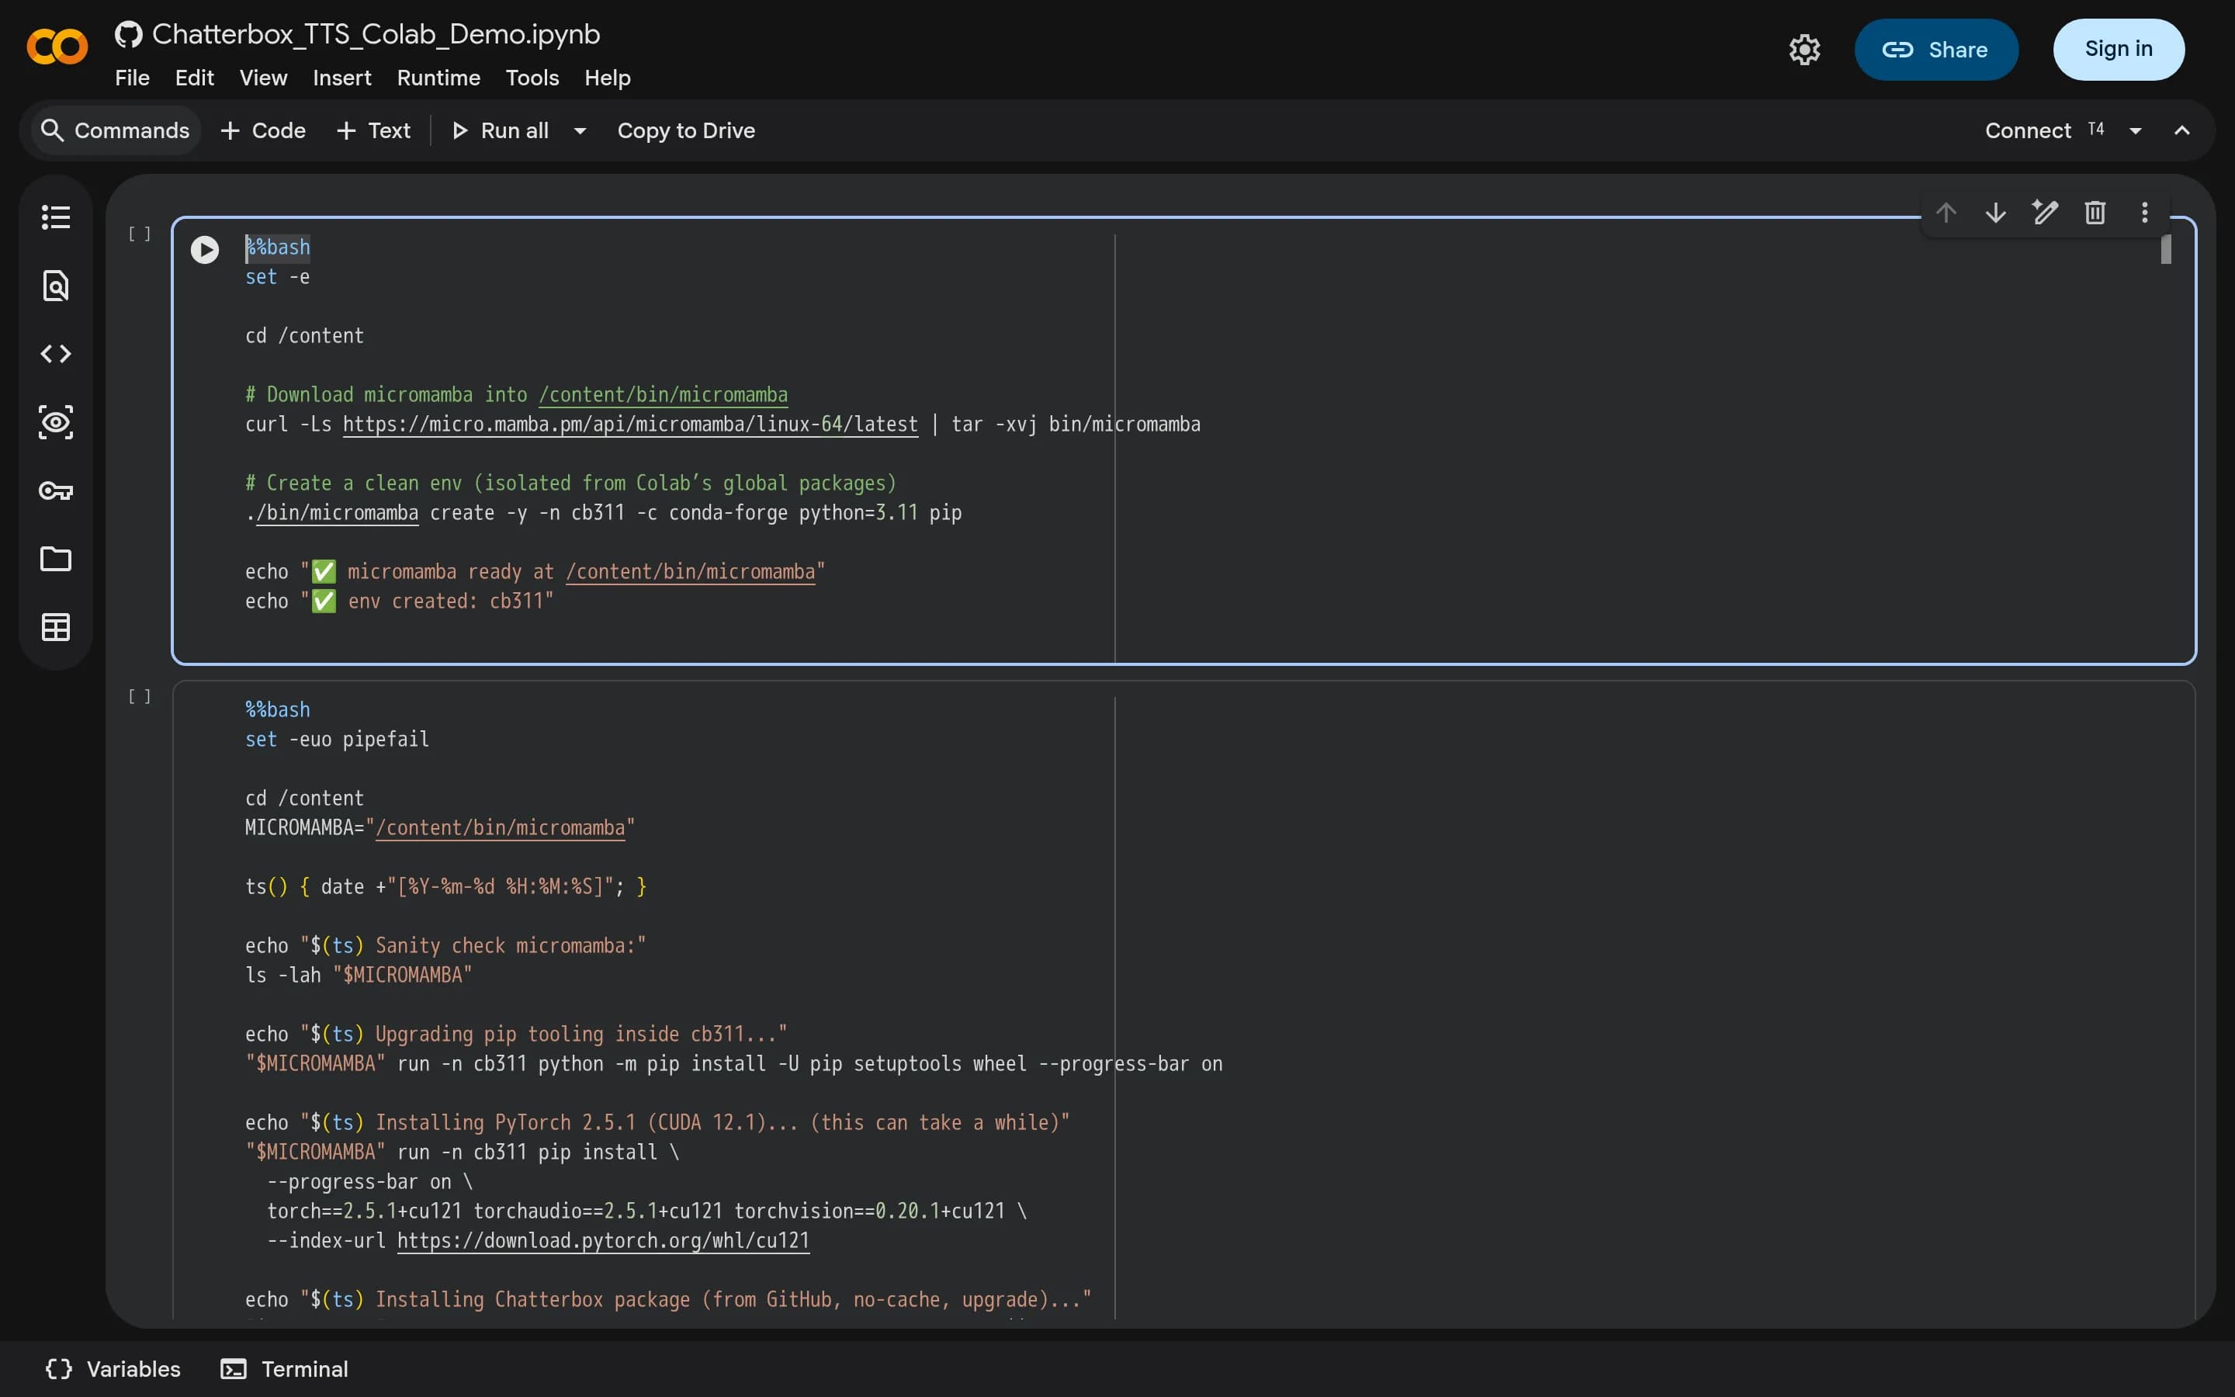This screenshot has height=1397, width=2235.
Task: Click the "env created: cb311" echo line
Action: pyautogui.click(x=399, y=601)
